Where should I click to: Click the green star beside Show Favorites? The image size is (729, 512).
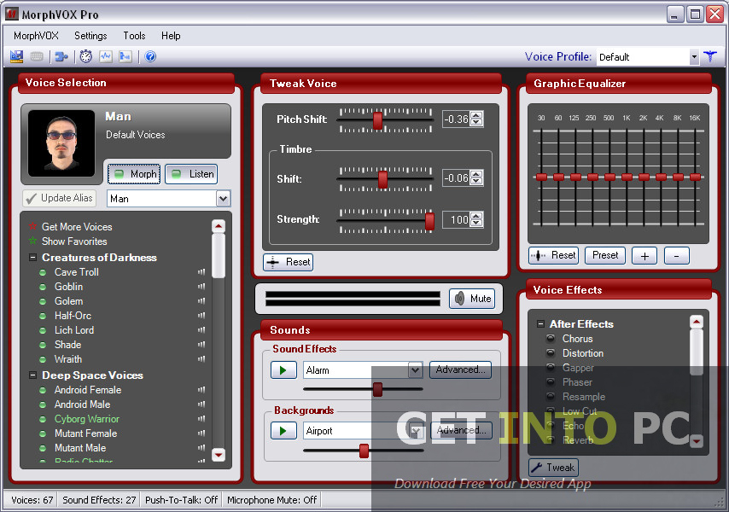[x=33, y=241]
